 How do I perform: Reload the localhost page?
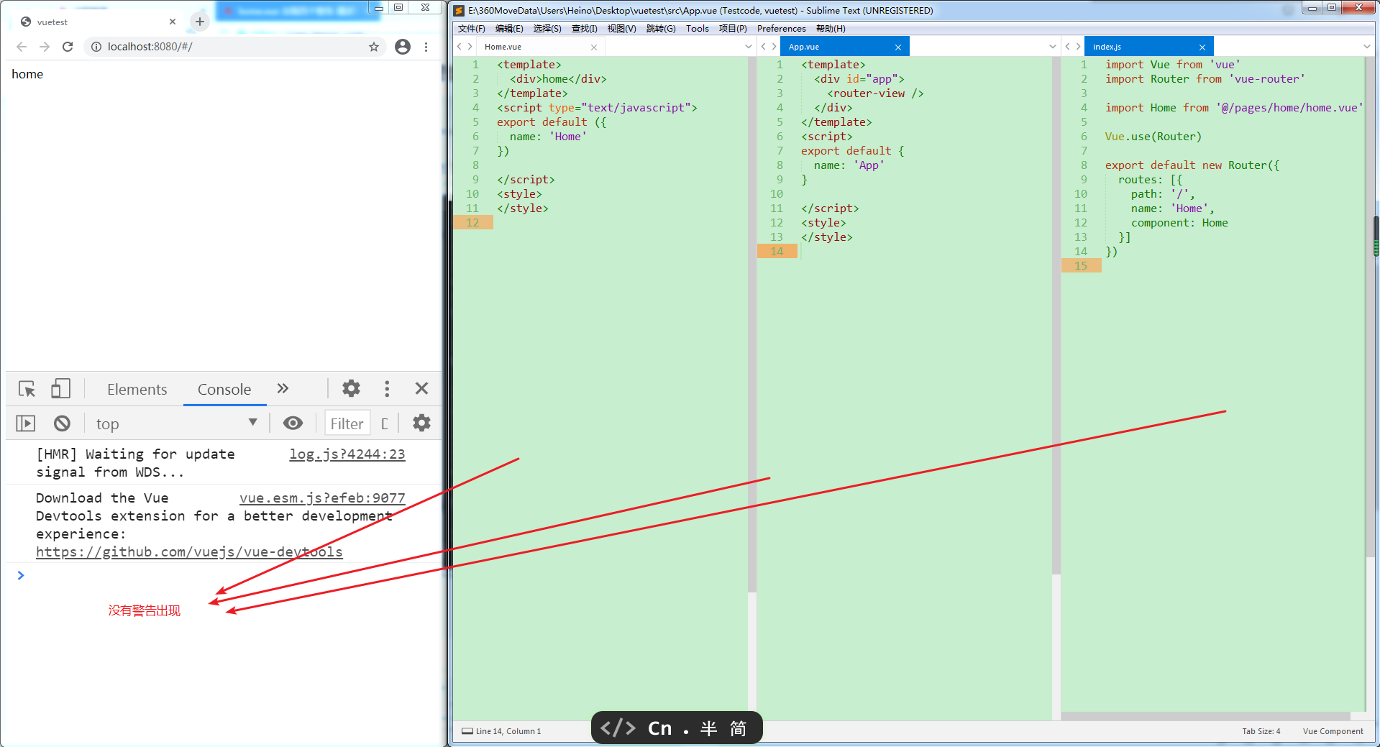[68, 47]
